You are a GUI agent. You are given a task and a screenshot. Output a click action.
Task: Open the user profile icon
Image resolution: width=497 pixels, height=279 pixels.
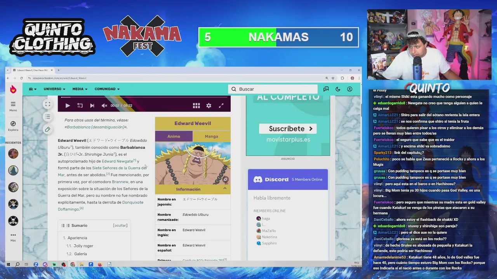click(350, 89)
